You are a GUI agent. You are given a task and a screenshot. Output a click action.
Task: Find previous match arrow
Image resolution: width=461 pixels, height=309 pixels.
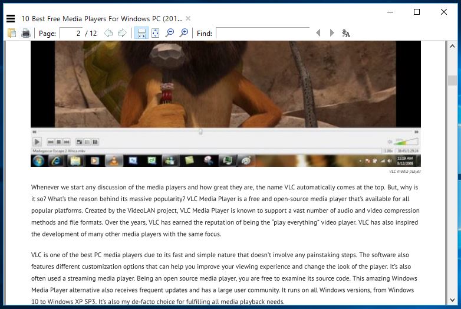pyautogui.click(x=318, y=33)
